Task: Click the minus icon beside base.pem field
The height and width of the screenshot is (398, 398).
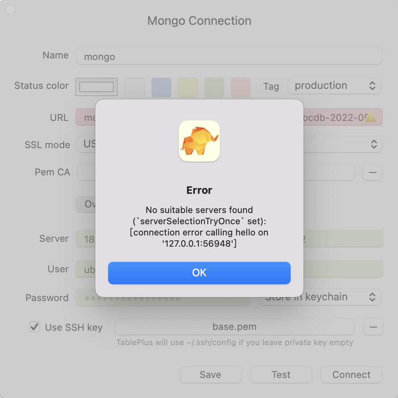Action: pos(373,327)
